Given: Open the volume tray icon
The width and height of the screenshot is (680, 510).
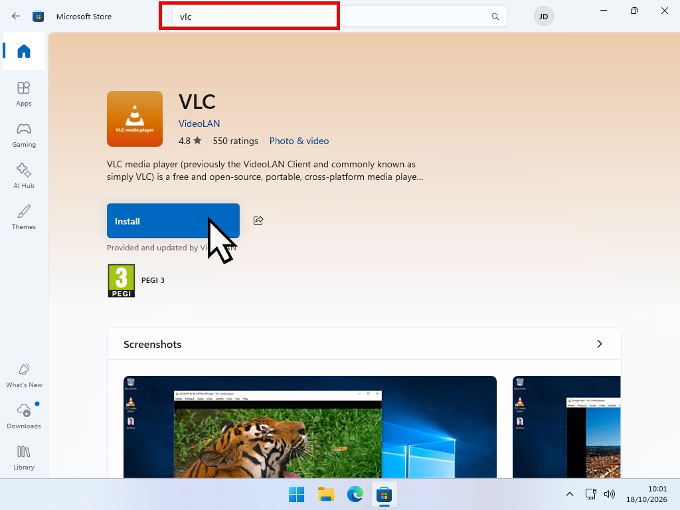Looking at the screenshot, I should click(x=610, y=494).
